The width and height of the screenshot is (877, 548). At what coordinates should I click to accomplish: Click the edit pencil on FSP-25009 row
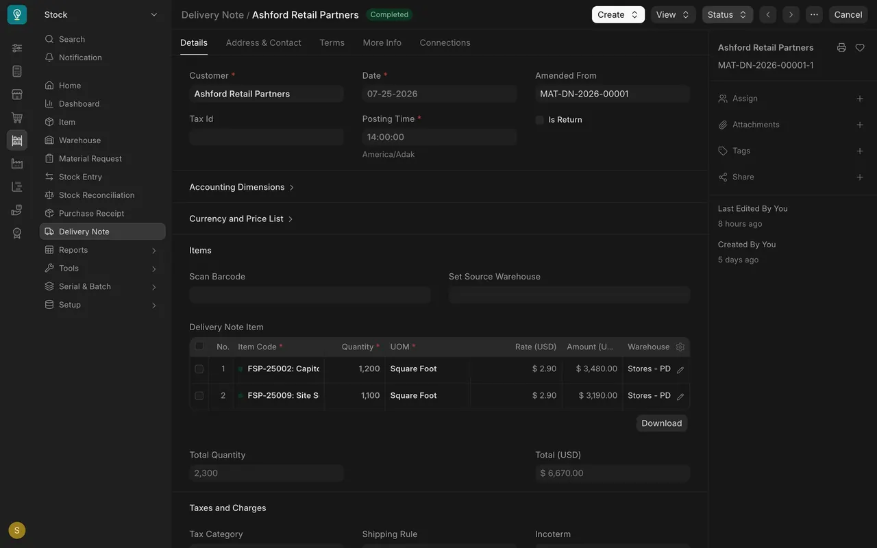tap(680, 397)
